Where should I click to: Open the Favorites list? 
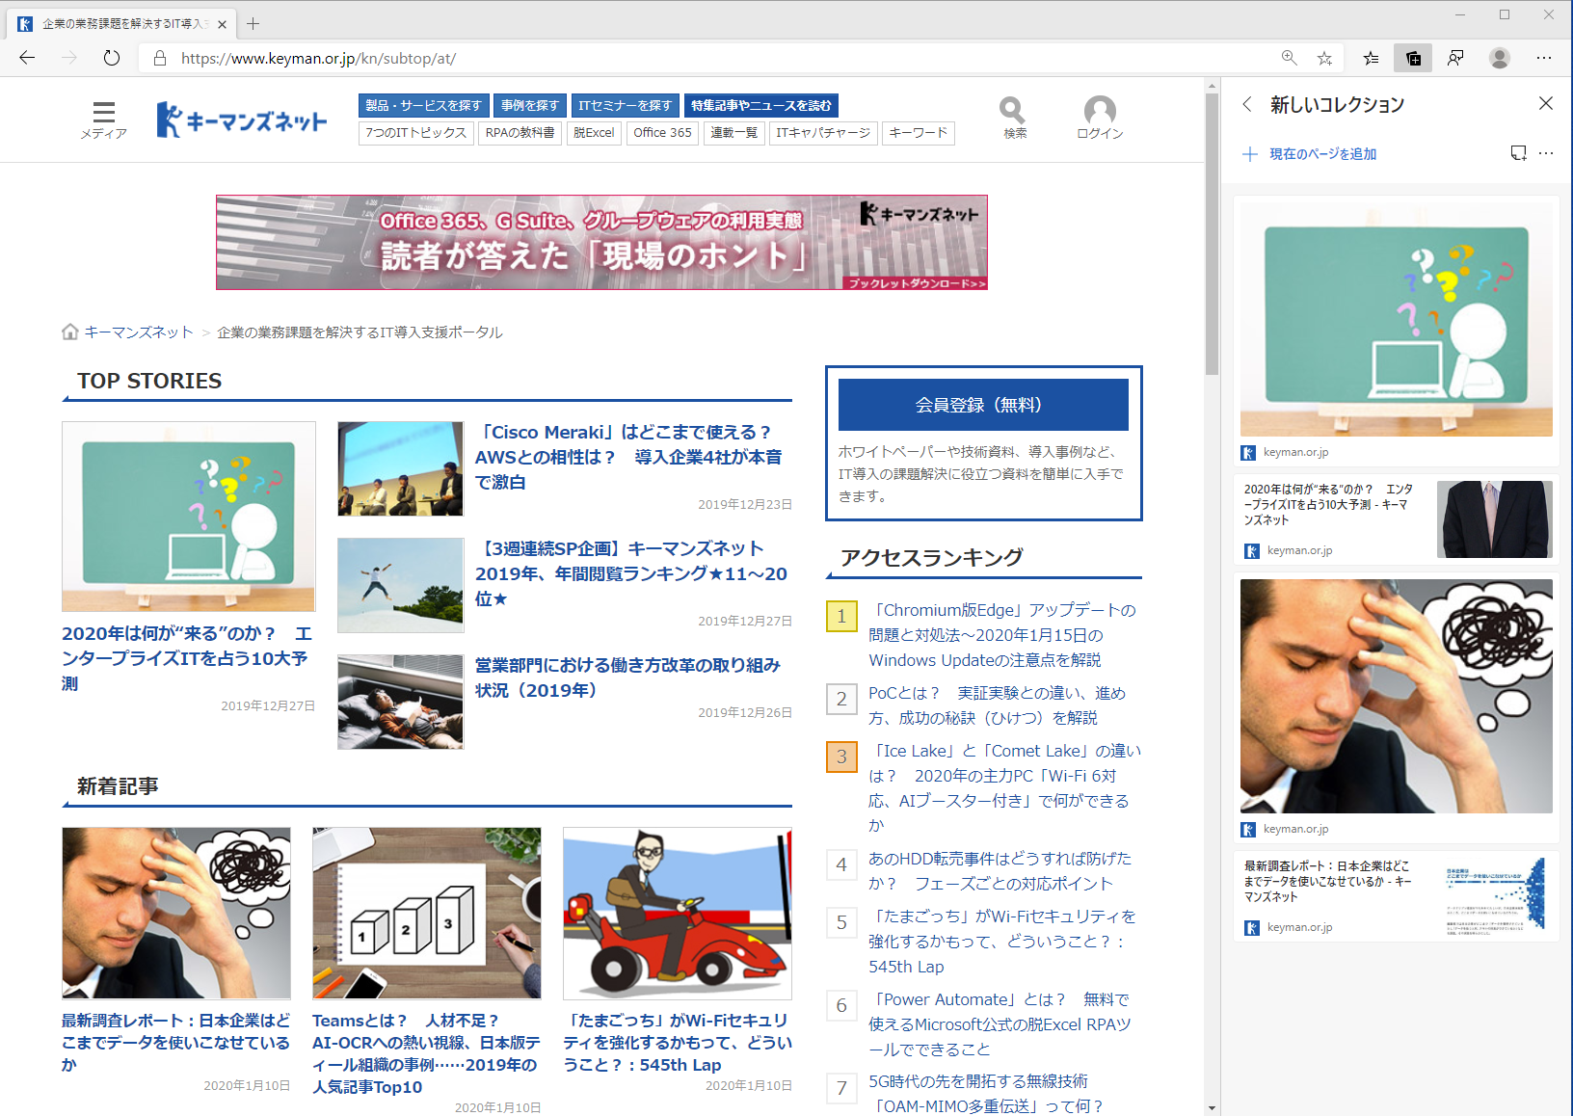pos(1371,58)
